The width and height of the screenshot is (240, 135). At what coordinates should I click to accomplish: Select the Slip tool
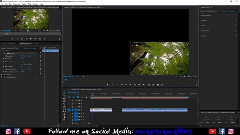(64, 109)
